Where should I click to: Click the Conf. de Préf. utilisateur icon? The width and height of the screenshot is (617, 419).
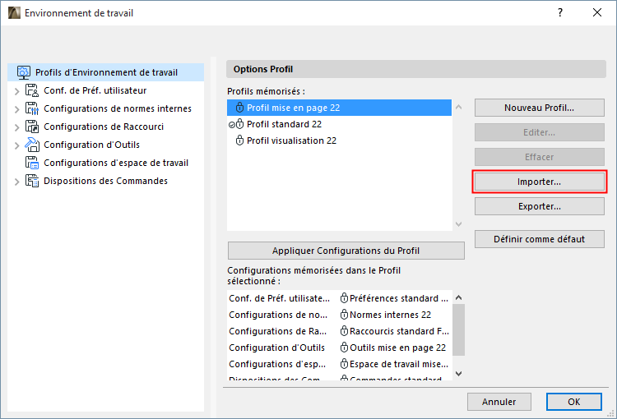click(32, 90)
